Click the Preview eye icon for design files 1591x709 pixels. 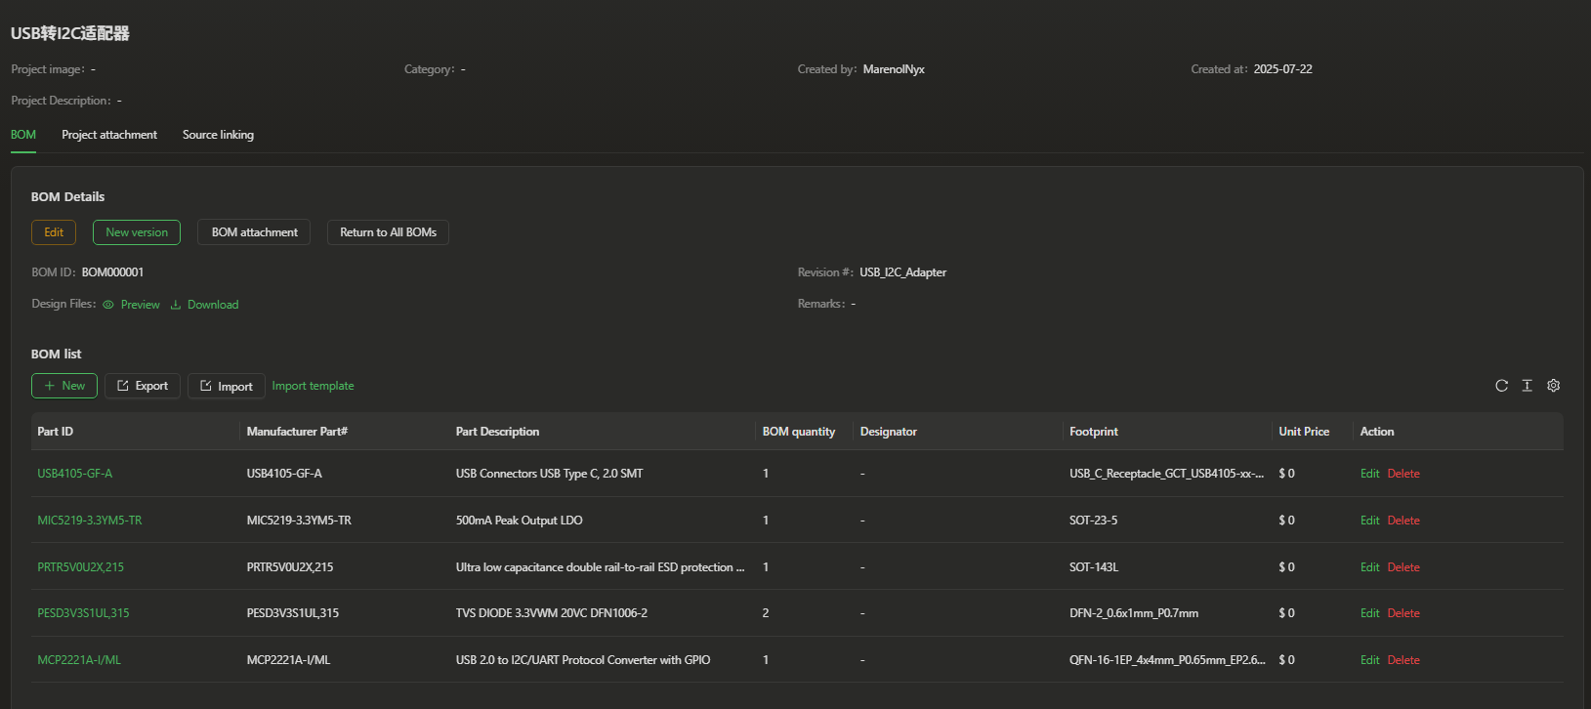click(x=108, y=305)
